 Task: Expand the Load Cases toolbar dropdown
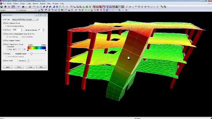(x=27, y=10)
